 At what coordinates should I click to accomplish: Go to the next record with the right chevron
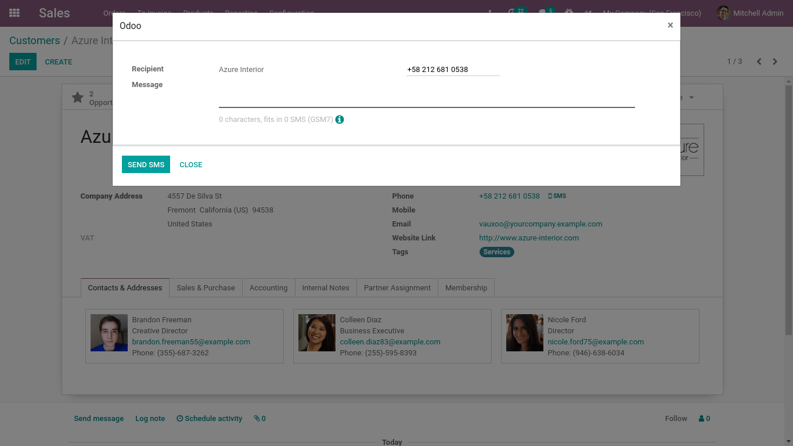[x=775, y=62]
